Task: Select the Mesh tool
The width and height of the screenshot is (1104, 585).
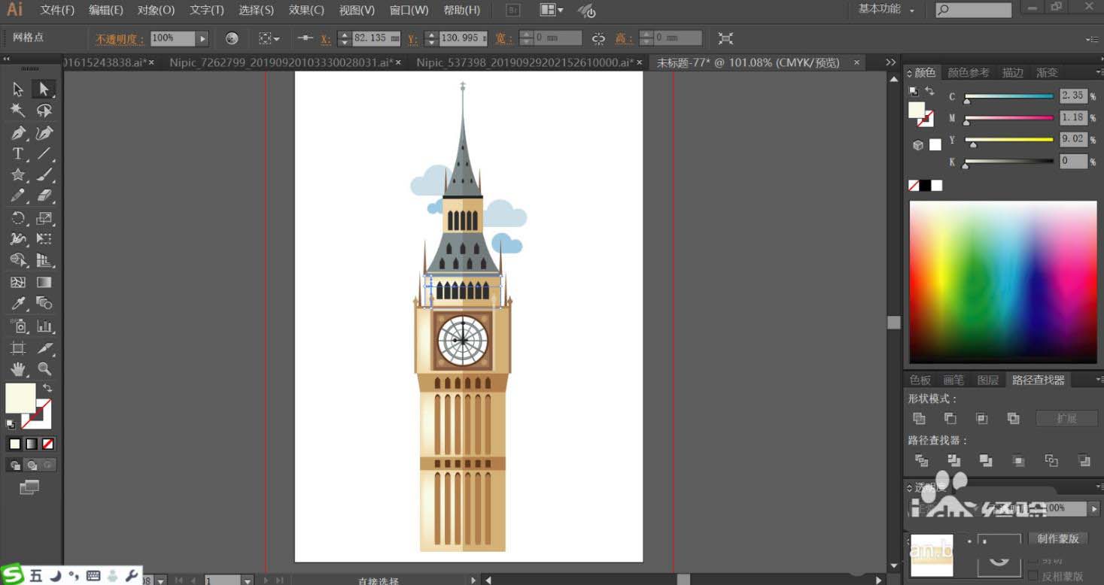Action: 18,283
